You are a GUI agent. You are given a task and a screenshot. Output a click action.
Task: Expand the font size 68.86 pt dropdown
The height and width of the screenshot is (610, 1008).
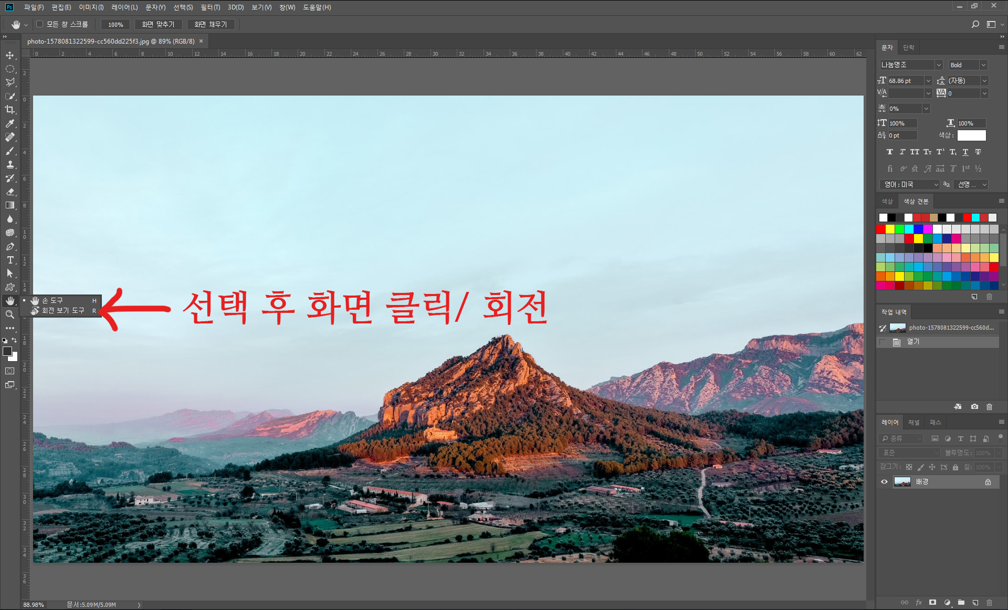(x=928, y=81)
